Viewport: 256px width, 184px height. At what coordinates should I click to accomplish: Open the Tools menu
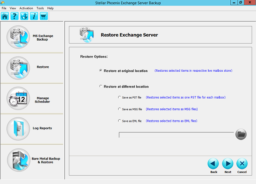(40, 8)
